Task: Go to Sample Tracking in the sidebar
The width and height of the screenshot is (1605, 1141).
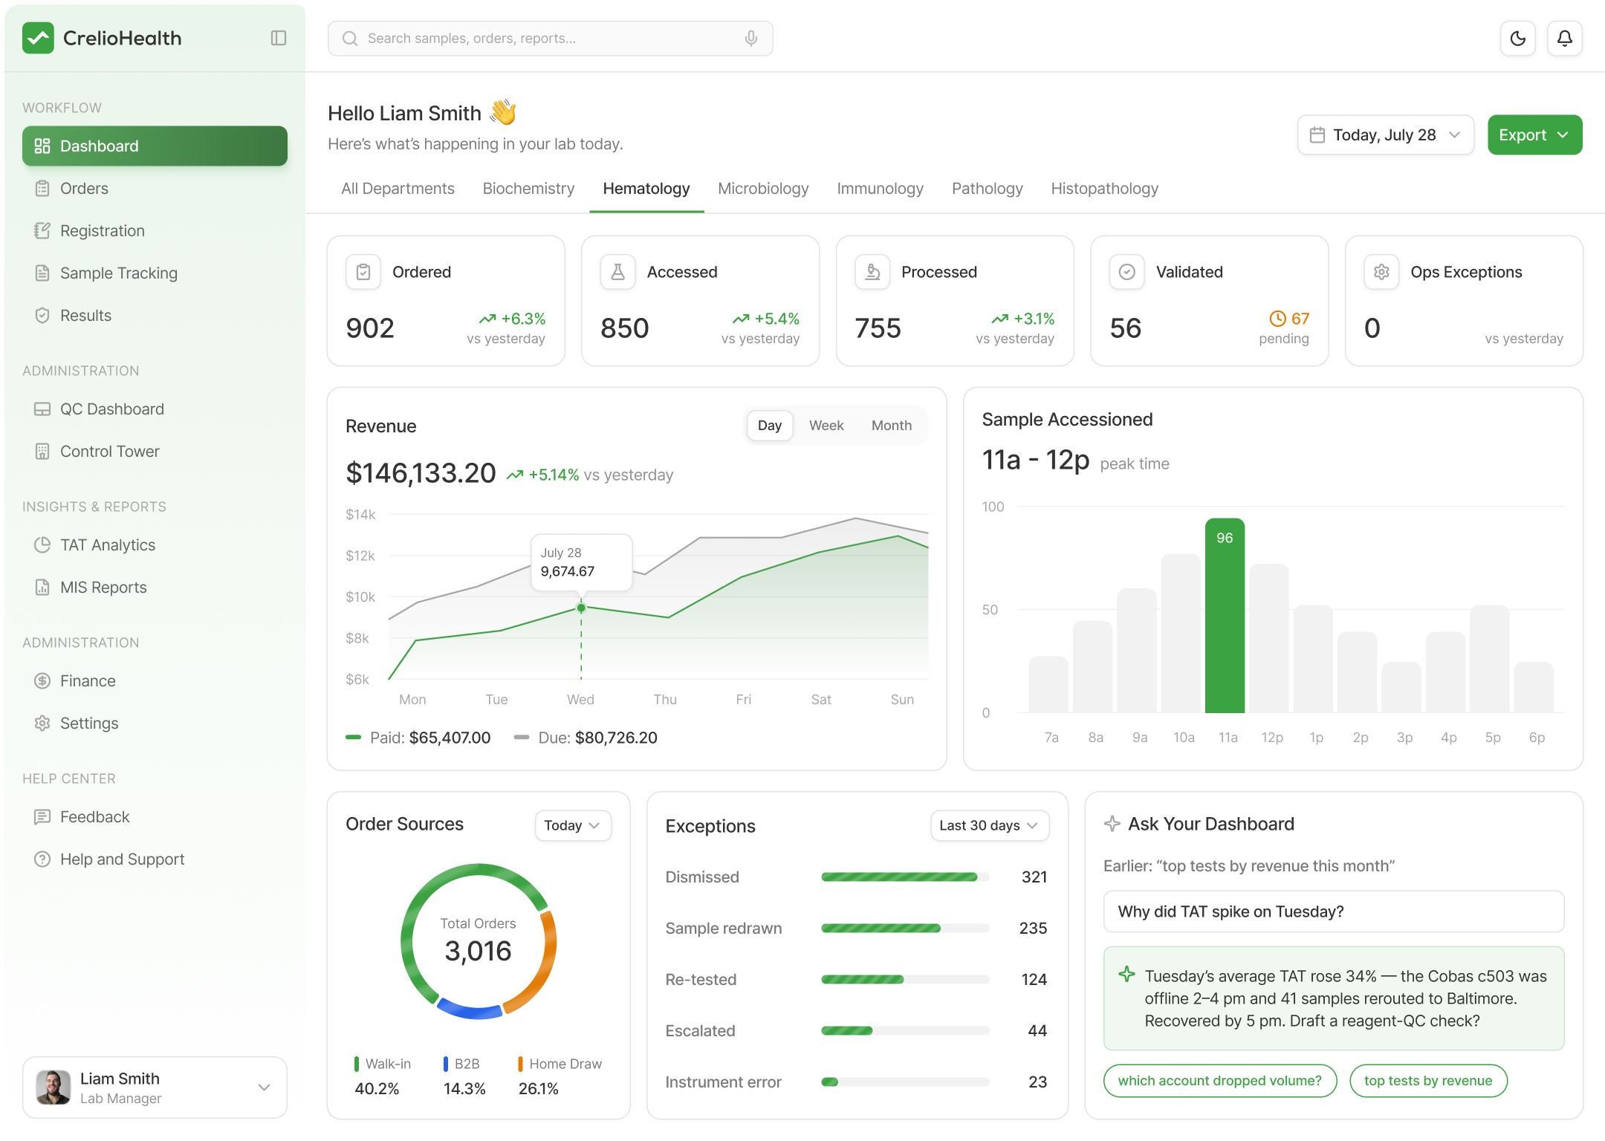Action: (155, 273)
